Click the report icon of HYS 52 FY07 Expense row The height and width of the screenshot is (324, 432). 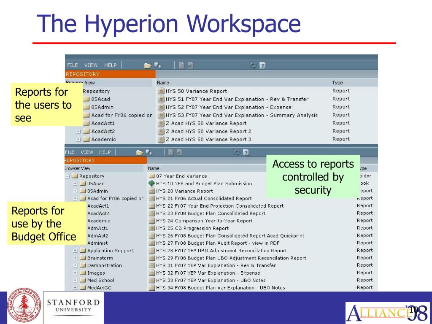161,107
